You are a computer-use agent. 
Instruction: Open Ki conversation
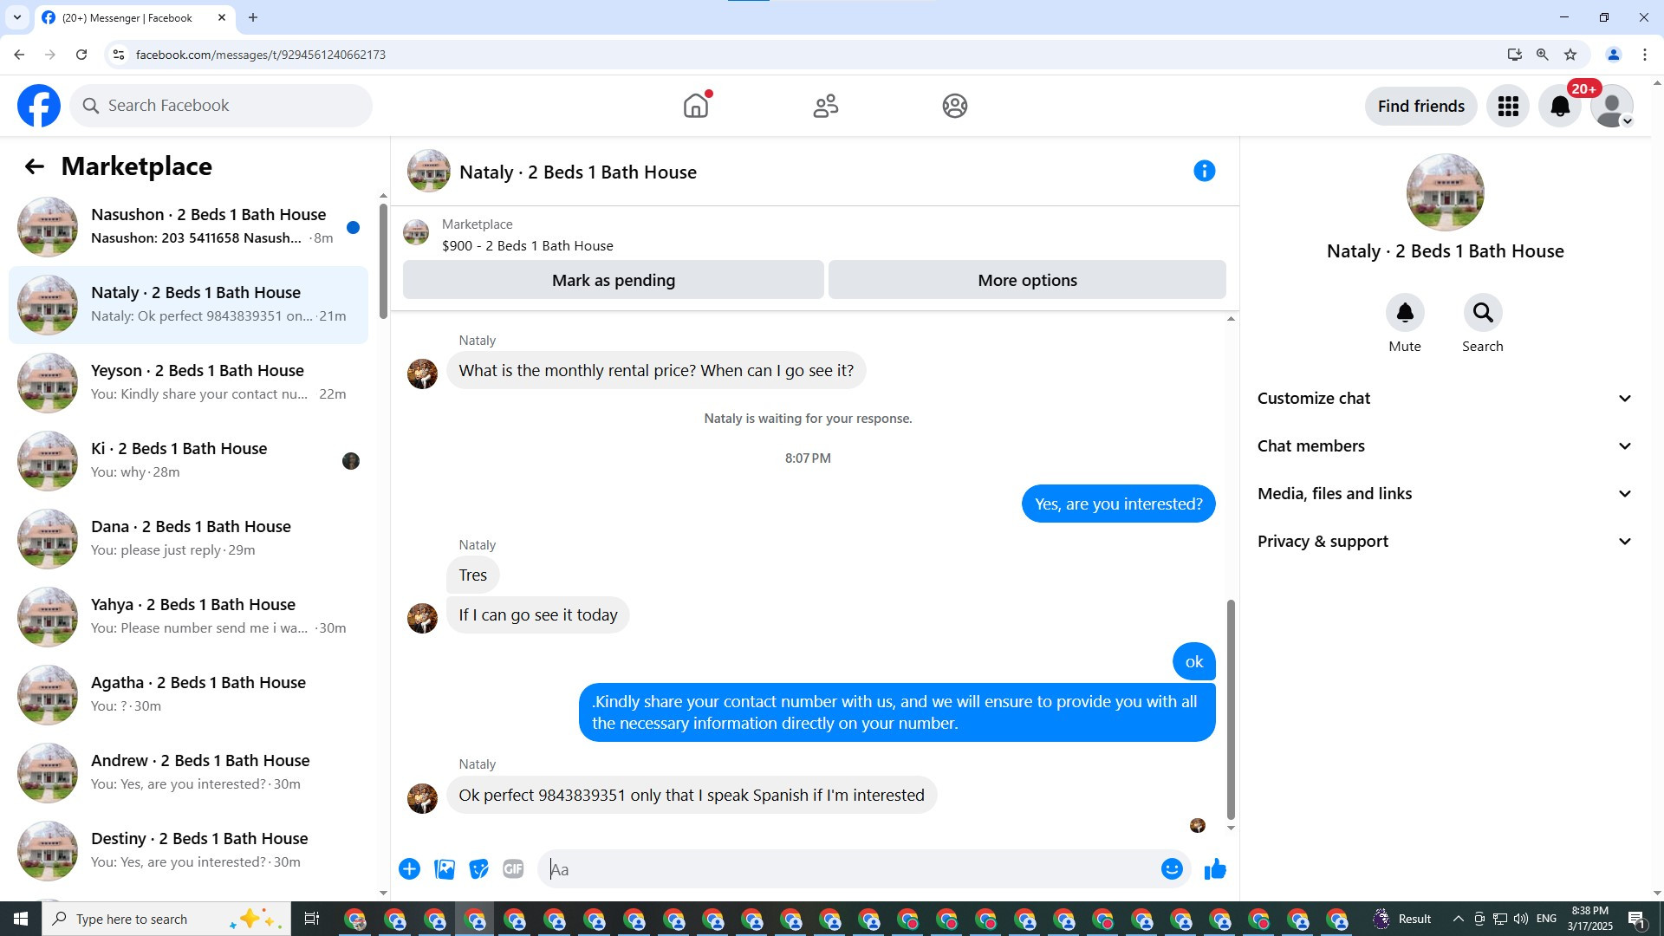pos(188,461)
